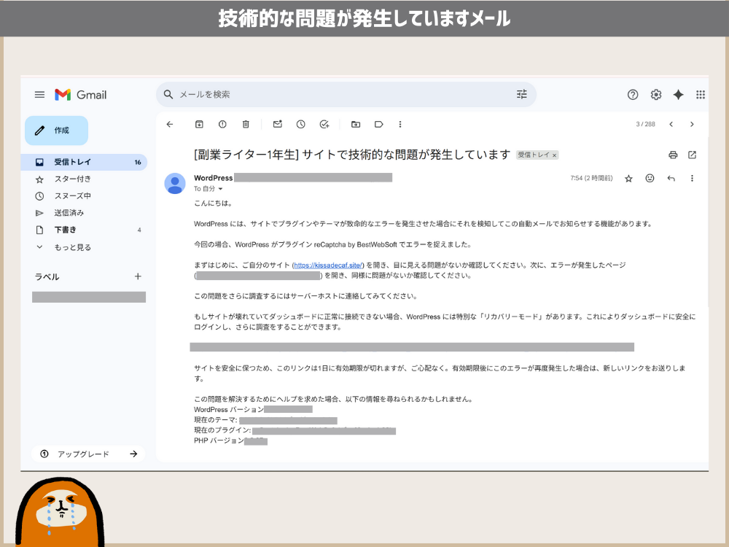Click the sender avatar

click(x=175, y=183)
